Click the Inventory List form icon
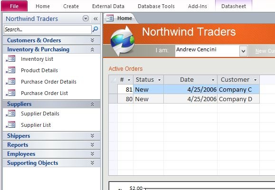This screenshot has width=275, height=190. click(11, 59)
